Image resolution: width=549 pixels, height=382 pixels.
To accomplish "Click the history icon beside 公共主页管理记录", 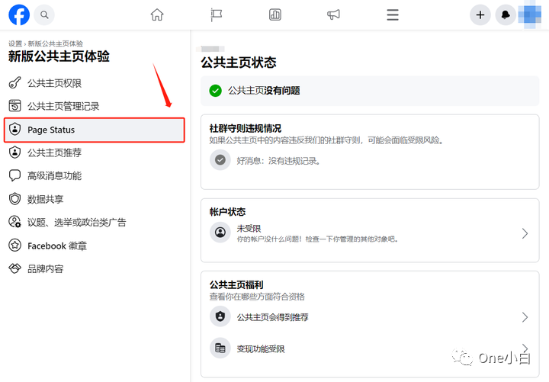I will (x=14, y=106).
